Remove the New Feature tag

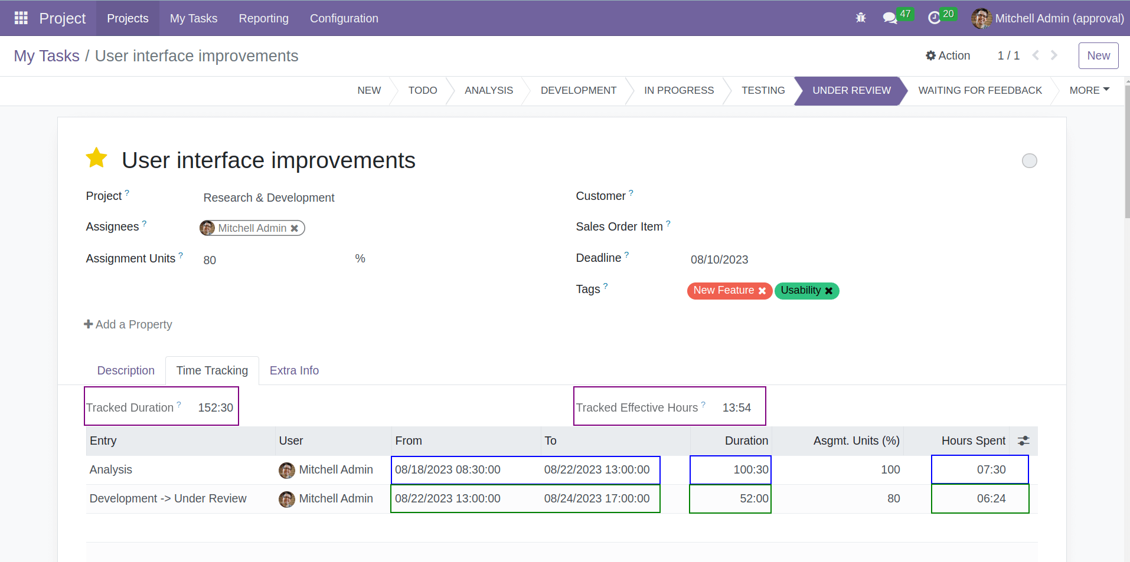(x=763, y=290)
